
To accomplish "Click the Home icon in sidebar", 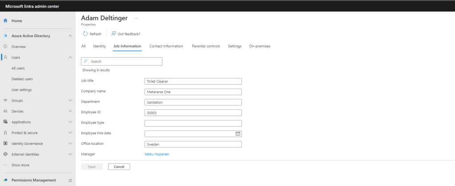I will 5,21.
